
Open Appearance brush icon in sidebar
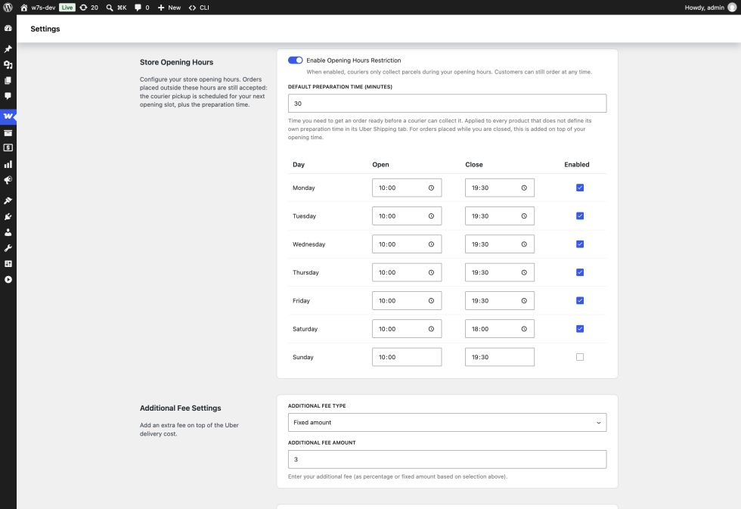(8, 201)
